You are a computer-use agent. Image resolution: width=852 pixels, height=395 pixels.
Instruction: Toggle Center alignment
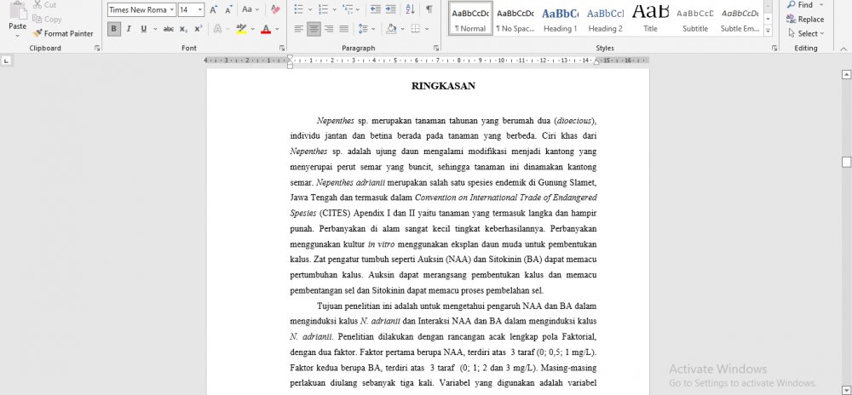(314, 29)
